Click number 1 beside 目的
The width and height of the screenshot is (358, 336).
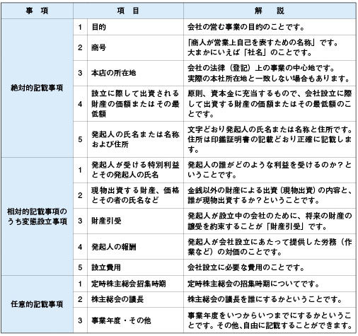tap(80, 27)
